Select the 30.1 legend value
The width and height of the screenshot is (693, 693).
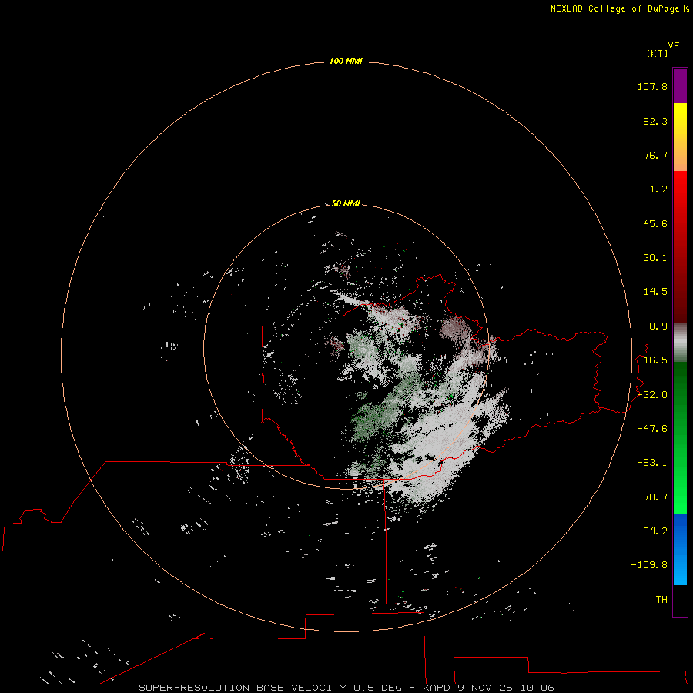tap(655, 258)
